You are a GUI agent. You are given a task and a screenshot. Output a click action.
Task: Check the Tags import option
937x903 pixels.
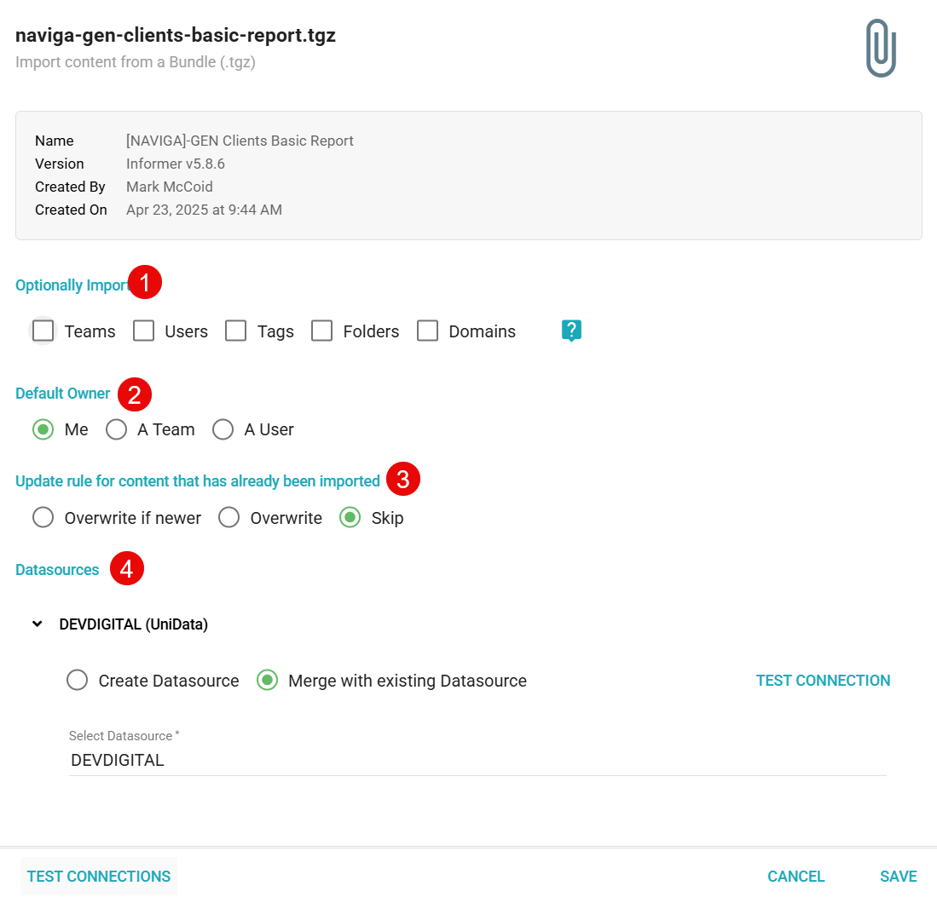pos(236,331)
